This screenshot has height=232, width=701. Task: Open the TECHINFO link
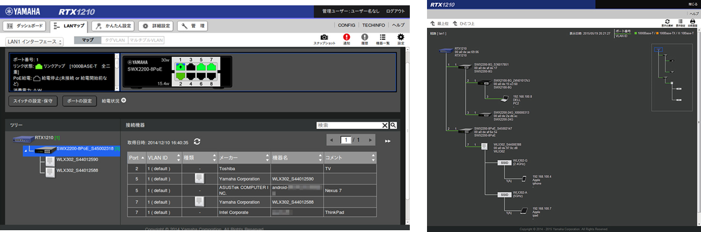(x=373, y=26)
